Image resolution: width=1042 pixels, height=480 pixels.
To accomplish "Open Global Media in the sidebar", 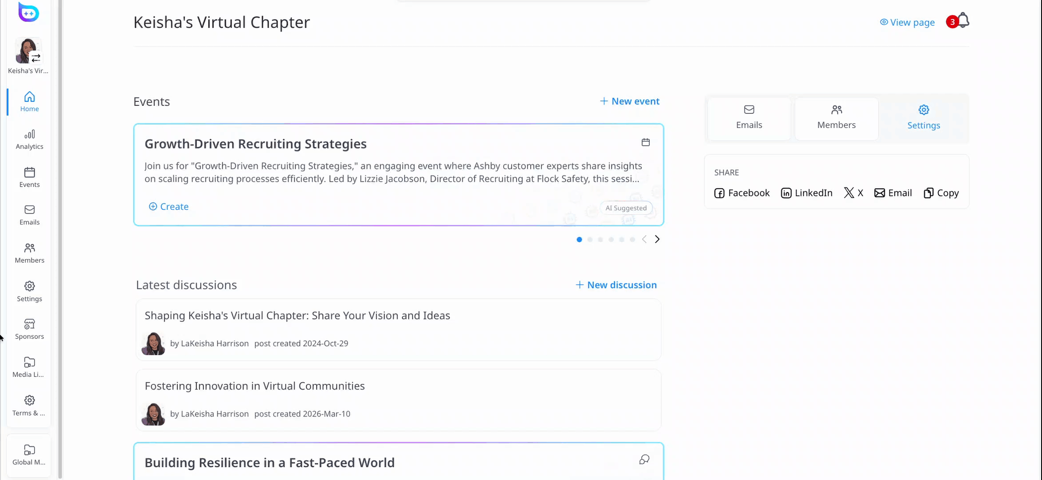I will click(29, 455).
